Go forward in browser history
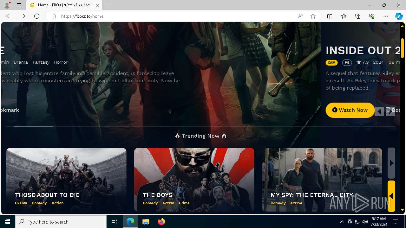406x228 pixels. pyautogui.click(x=23, y=16)
